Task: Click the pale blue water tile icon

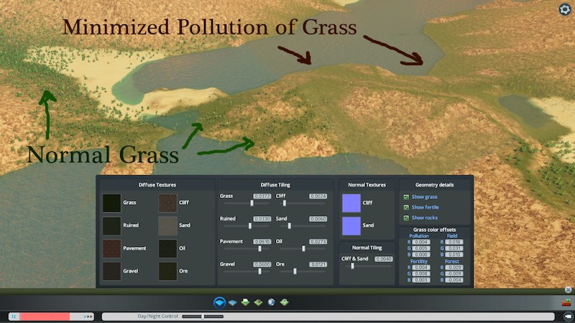Action: [233, 303]
